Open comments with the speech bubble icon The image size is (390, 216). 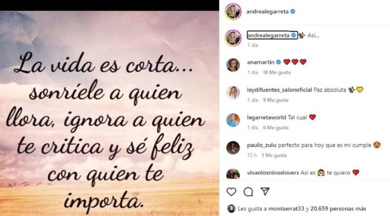click(248, 192)
